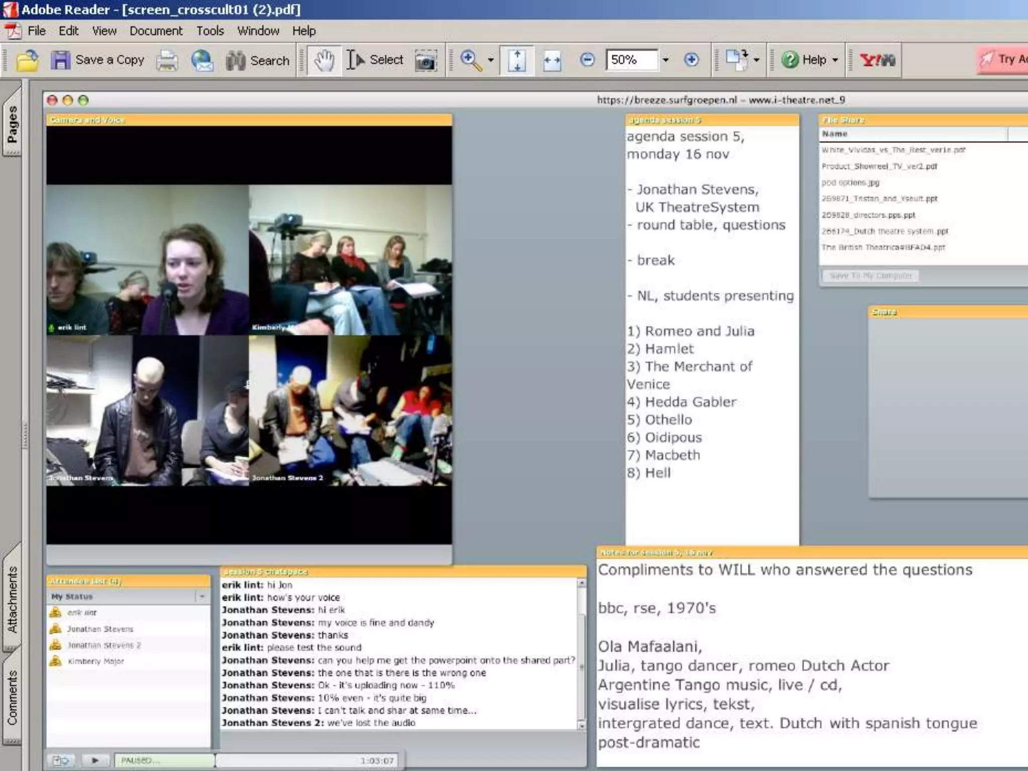The image size is (1028, 771).
Task: Select the Zoom In magnifier tool
Action: coord(470,60)
